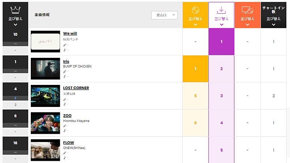Click the streaming monitor icon
The image size is (290, 163).
248,10
